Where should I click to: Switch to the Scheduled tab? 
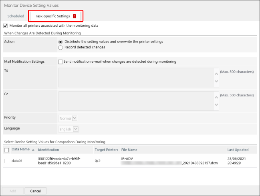click(x=16, y=16)
